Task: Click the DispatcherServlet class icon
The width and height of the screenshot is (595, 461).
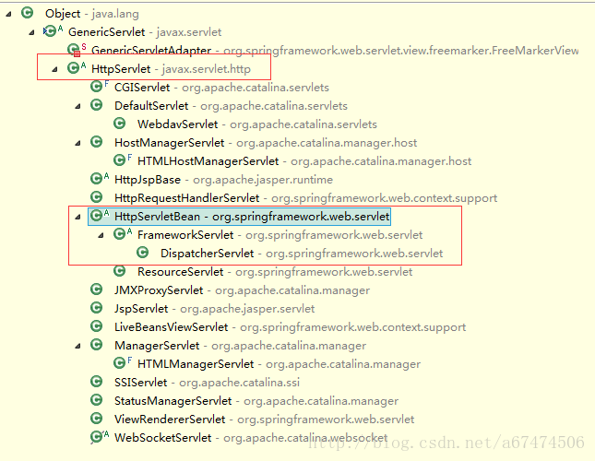Action: [x=143, y=252]
